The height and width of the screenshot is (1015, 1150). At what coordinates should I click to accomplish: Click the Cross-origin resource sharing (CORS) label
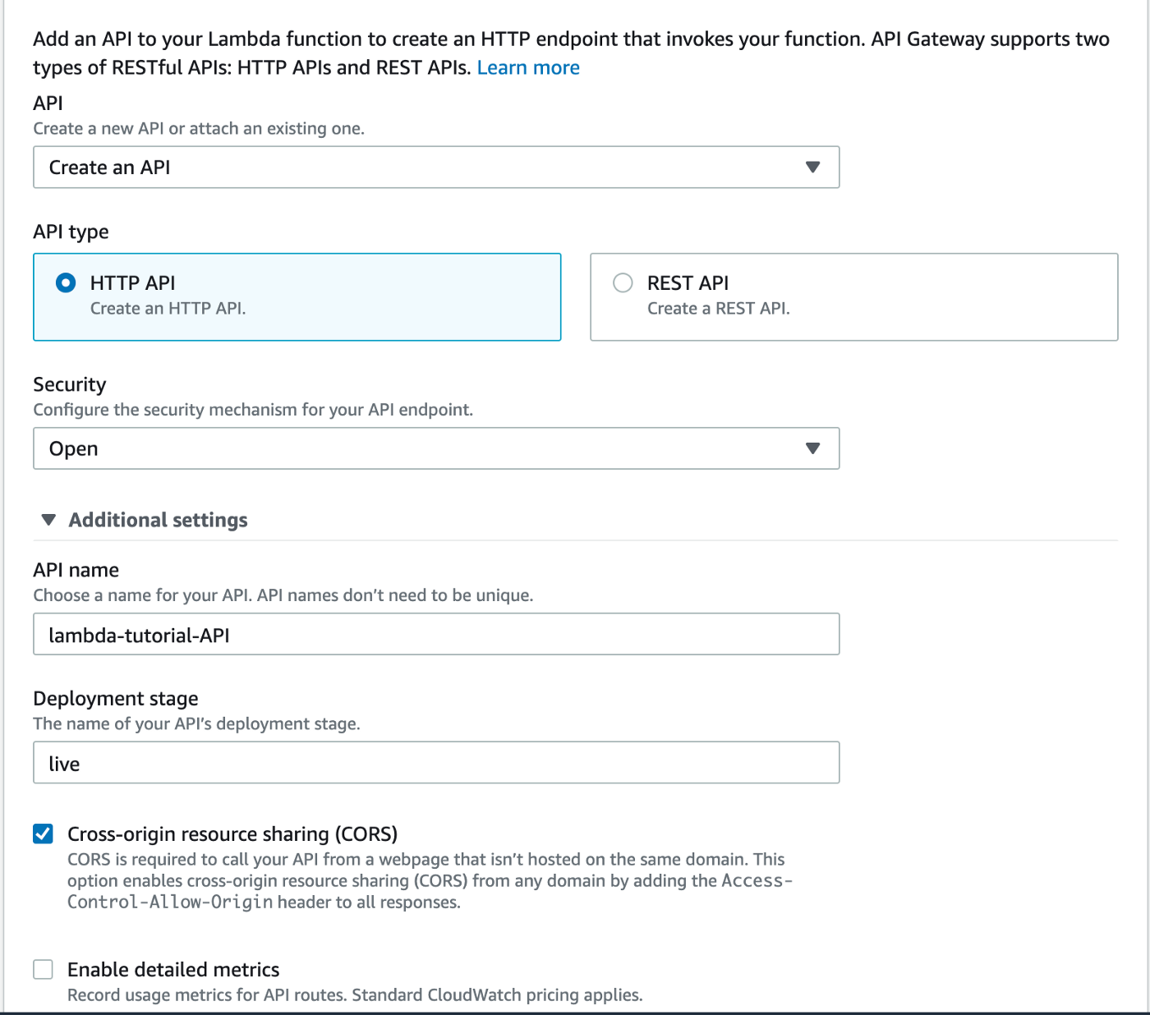click(232, 834)
